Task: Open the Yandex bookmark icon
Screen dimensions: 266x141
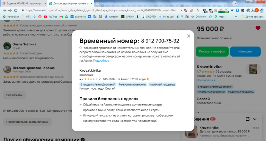Action: coord(40,17)
